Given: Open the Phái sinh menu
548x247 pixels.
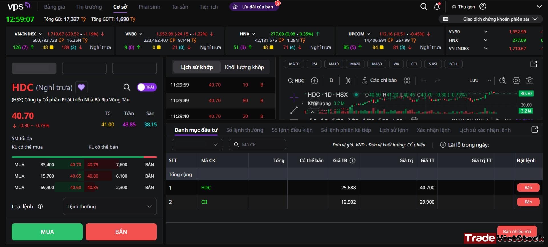Looking at the screenshot, I should pyautogui.click(x=149, y=7).
